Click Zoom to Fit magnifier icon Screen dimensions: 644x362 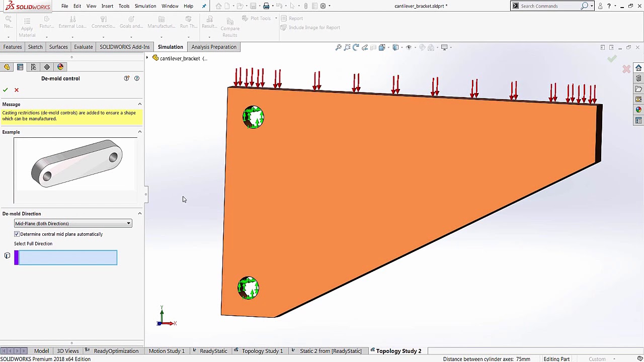coord(339,47)
